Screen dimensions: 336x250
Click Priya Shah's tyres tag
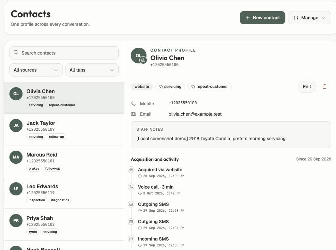(33, 232)
